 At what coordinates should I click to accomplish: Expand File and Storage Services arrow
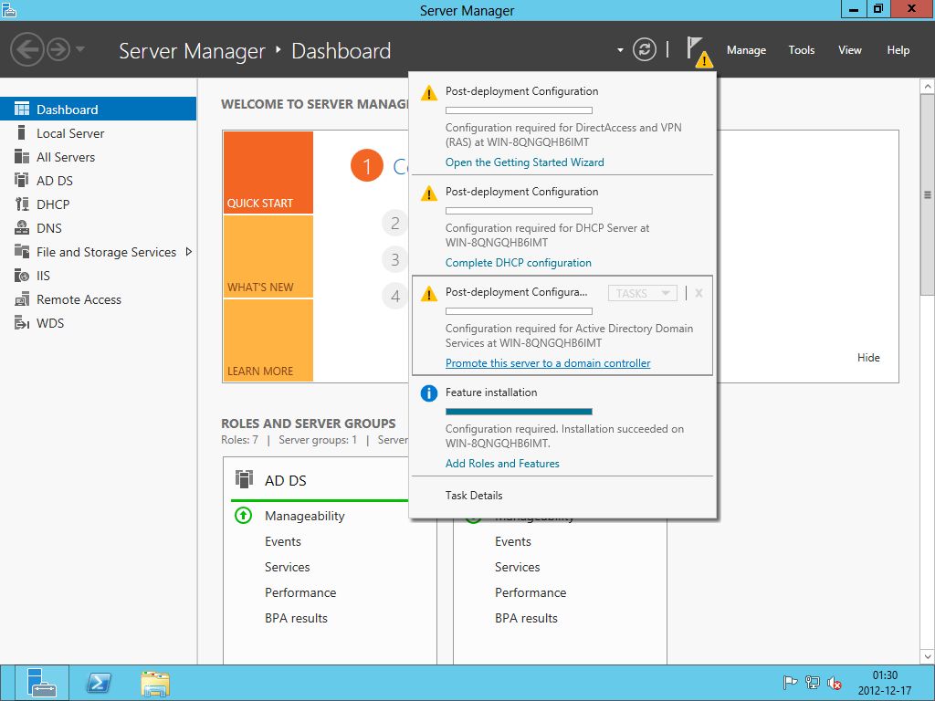(x=188, y=252)
